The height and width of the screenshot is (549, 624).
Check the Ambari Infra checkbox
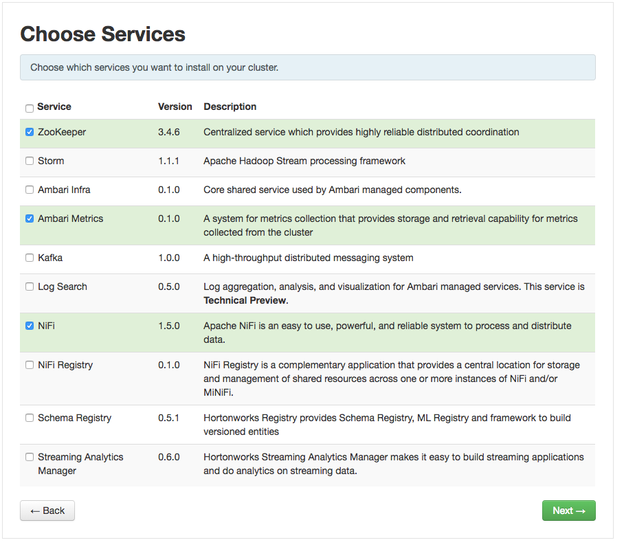click(x=30, y=190)
